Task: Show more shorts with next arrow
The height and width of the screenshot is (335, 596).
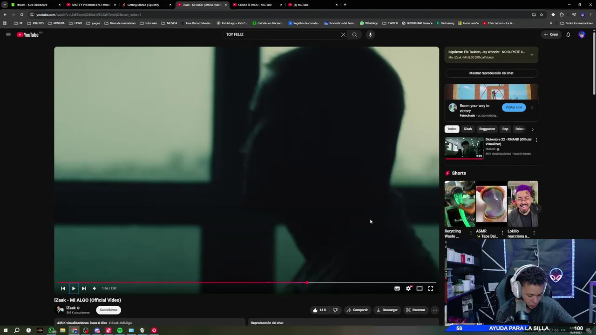Action: [536, 209]
